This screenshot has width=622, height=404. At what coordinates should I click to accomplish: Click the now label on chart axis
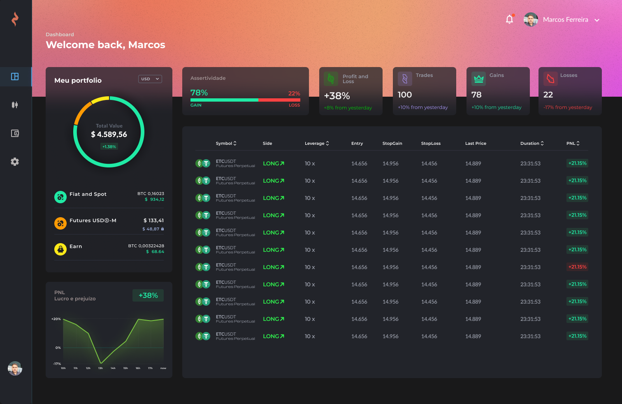click(x=163, y=368)
